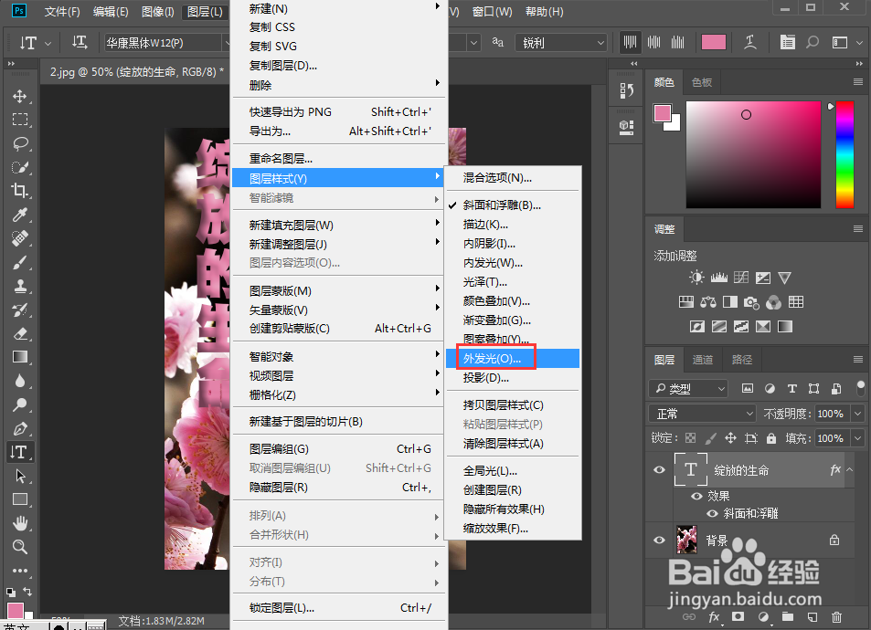Toggle lock position icon

coord(730,438)
